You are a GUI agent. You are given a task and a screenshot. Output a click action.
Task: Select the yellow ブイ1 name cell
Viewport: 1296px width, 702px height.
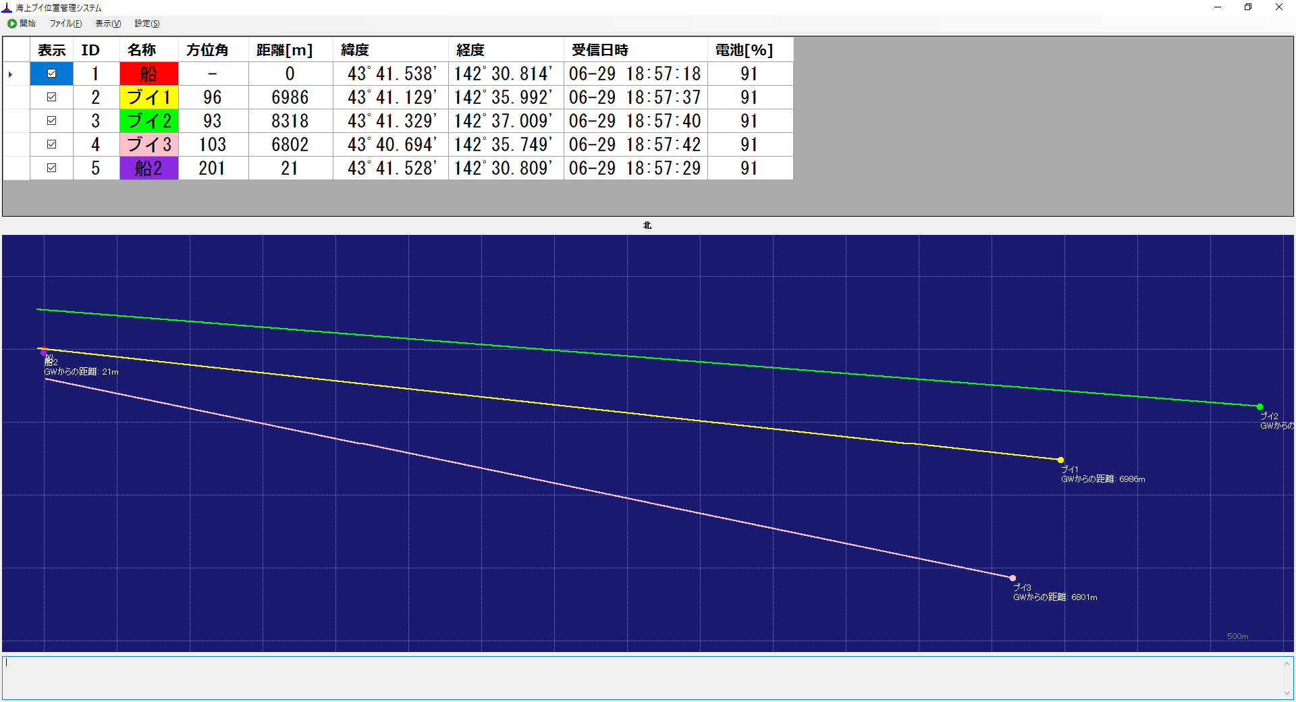[x=149, y=97]
